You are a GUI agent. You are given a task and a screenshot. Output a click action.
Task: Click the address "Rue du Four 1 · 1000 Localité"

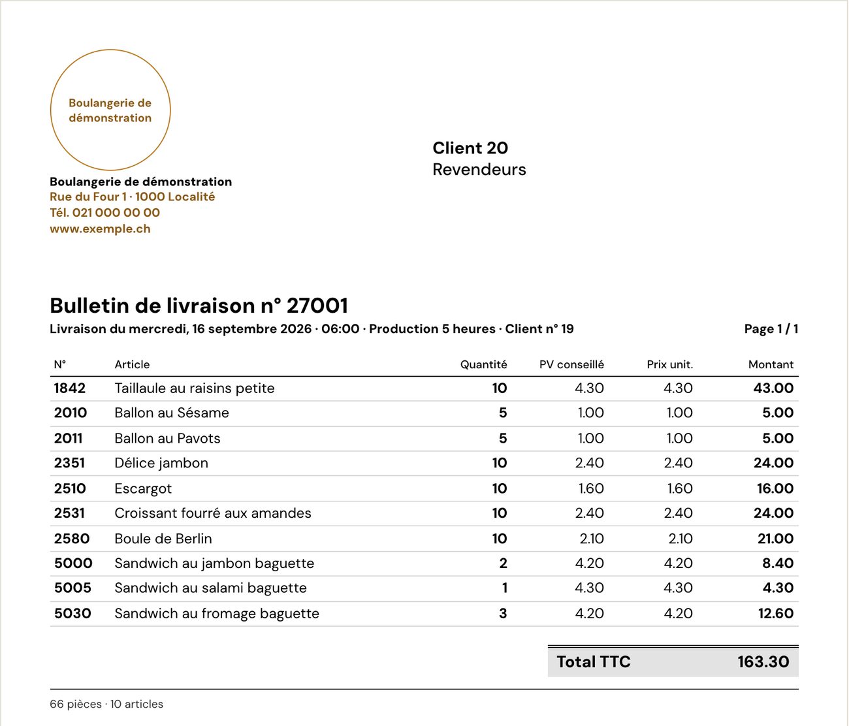coord(132,197)
